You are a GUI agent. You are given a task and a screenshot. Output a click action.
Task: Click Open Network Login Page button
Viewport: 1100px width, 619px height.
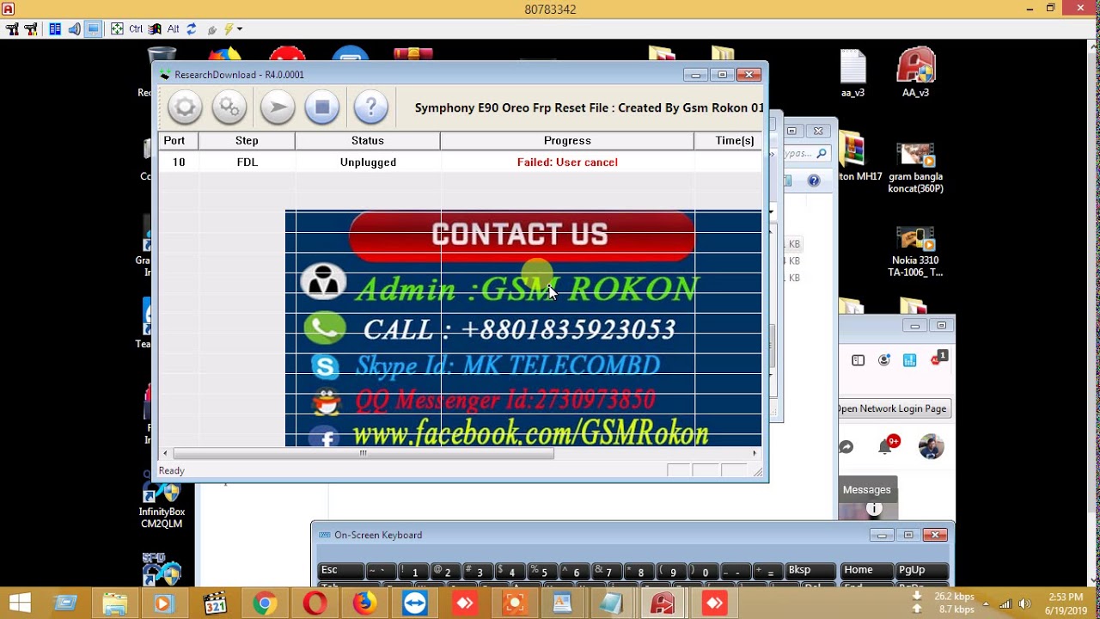tap(894, 409)
